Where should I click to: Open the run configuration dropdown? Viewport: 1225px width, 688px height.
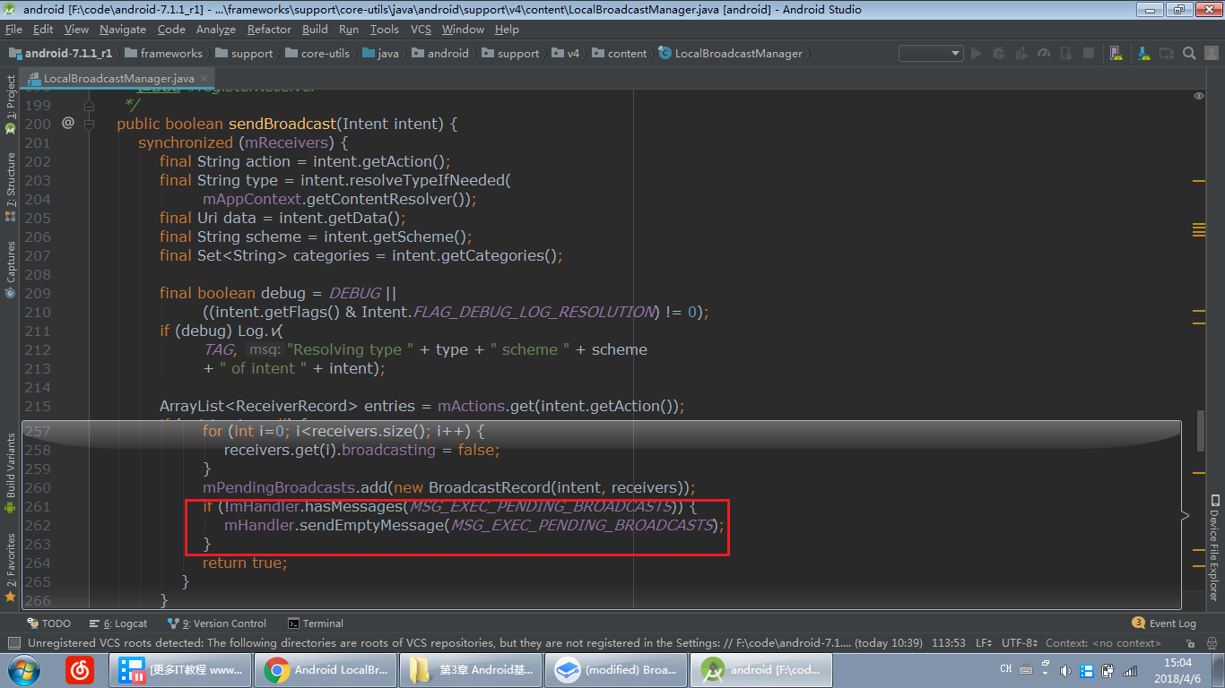[931, 54]
